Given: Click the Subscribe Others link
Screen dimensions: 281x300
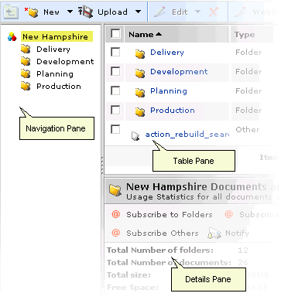Looking at the screenshot, I should (163, 233).
